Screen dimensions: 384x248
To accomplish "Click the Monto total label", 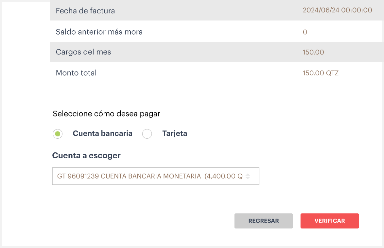I will pos(76,73).
